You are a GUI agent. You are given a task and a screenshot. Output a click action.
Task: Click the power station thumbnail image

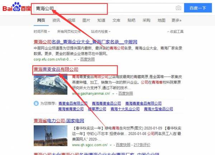[51, 136]
